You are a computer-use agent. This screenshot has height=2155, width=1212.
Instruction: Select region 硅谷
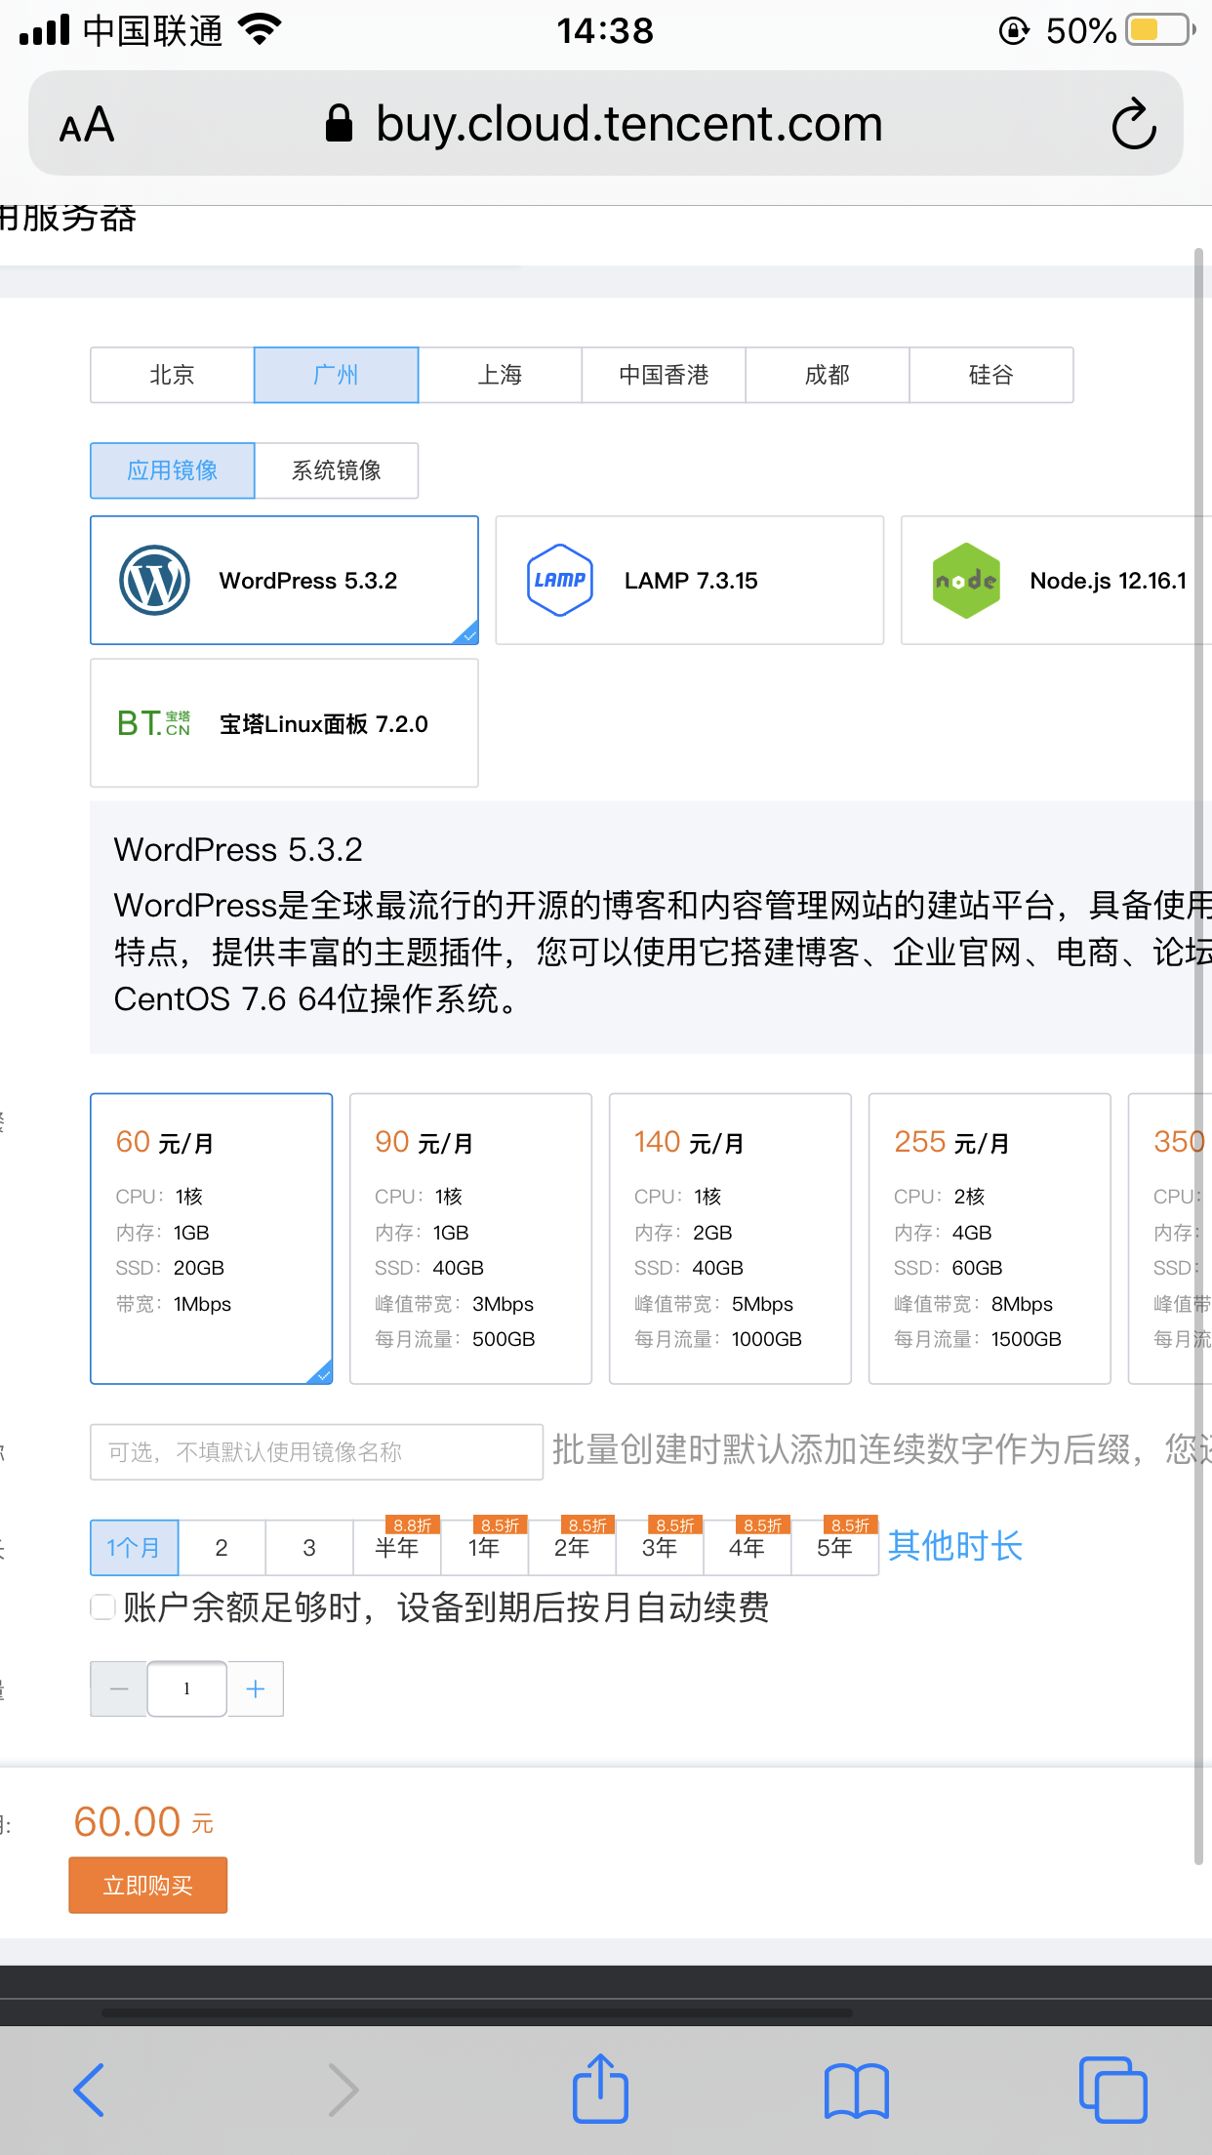[991, 375]
